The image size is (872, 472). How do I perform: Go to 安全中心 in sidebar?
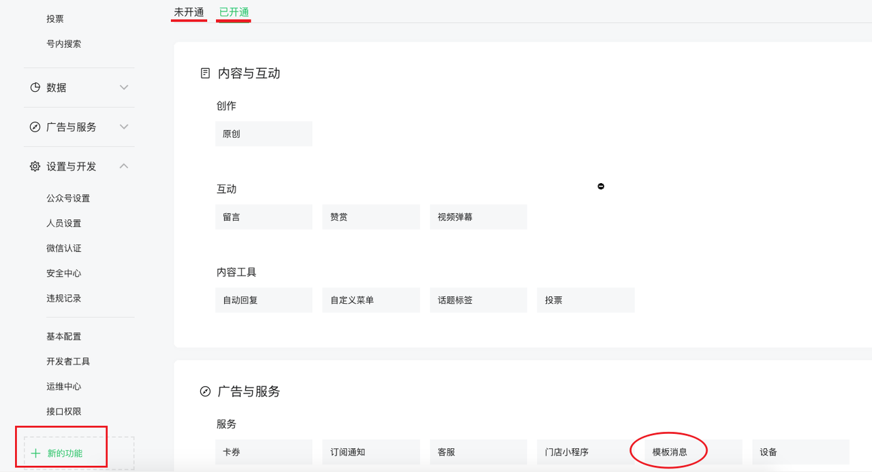(64, 274)
